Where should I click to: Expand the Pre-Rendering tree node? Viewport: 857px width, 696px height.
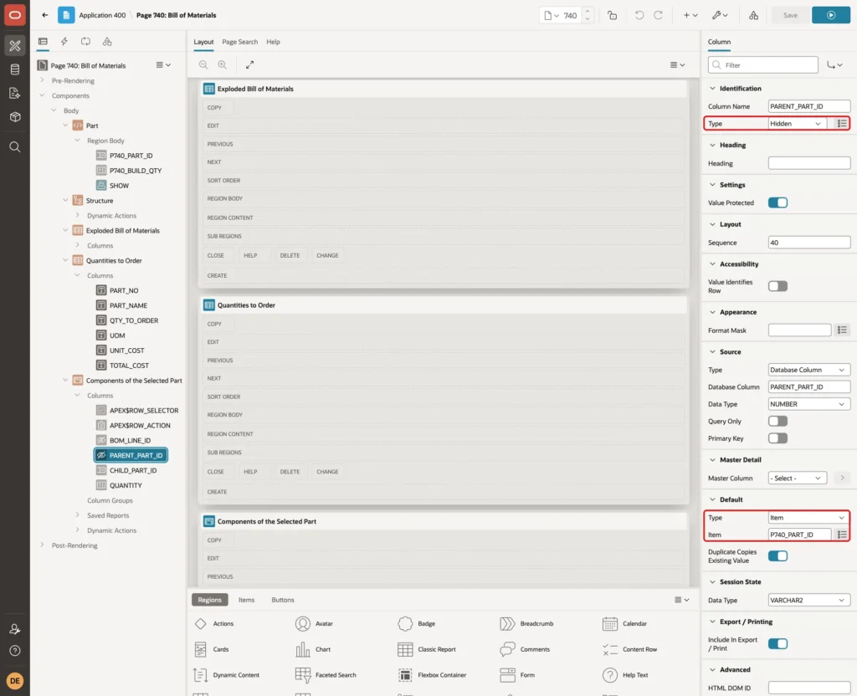point(42,80)
